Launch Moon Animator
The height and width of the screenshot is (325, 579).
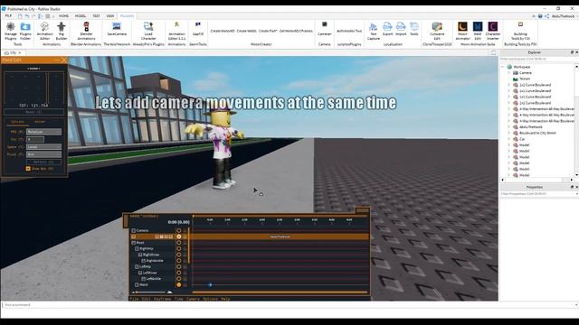(462, 31)
